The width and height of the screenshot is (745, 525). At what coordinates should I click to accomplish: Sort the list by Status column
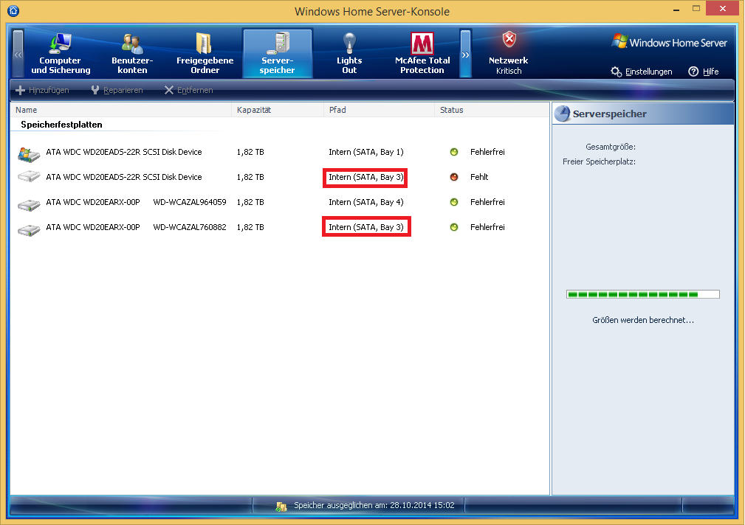coord(492,110)
